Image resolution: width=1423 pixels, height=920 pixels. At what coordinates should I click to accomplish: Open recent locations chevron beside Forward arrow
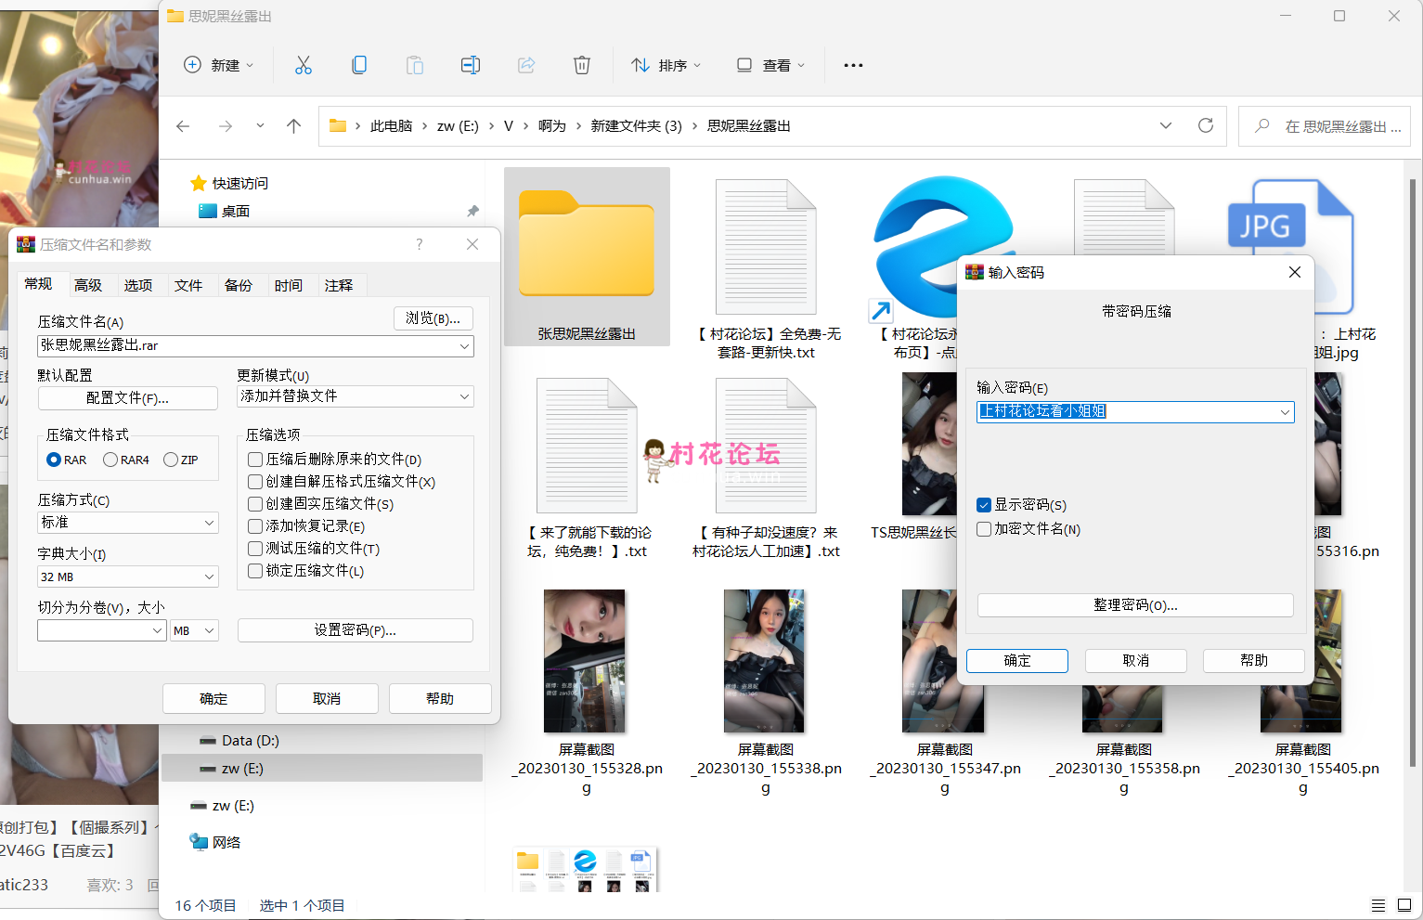[260, 125]
